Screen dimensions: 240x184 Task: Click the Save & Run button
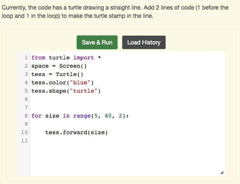pos(97,42)
